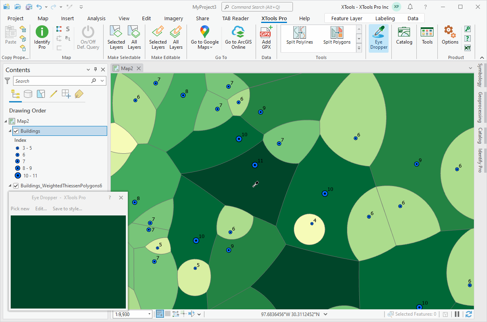
Task: Click Pick new in Eye Dropper
Action: click(x=20, y=209)
